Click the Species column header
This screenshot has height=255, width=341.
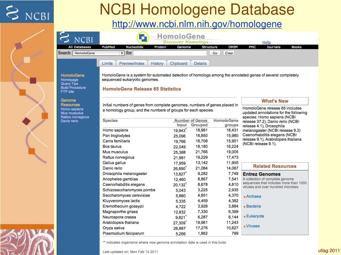click(110, 121)
